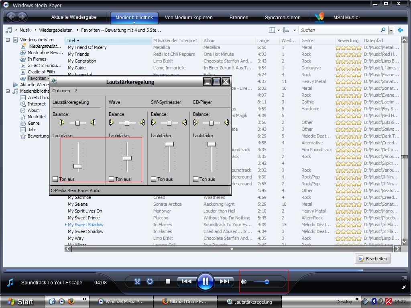
Task: Click the Bearbeiten button
Action: click(x=372, y=259)
